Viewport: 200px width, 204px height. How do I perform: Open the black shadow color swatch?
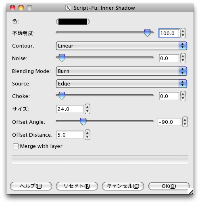tap(73, 22)
